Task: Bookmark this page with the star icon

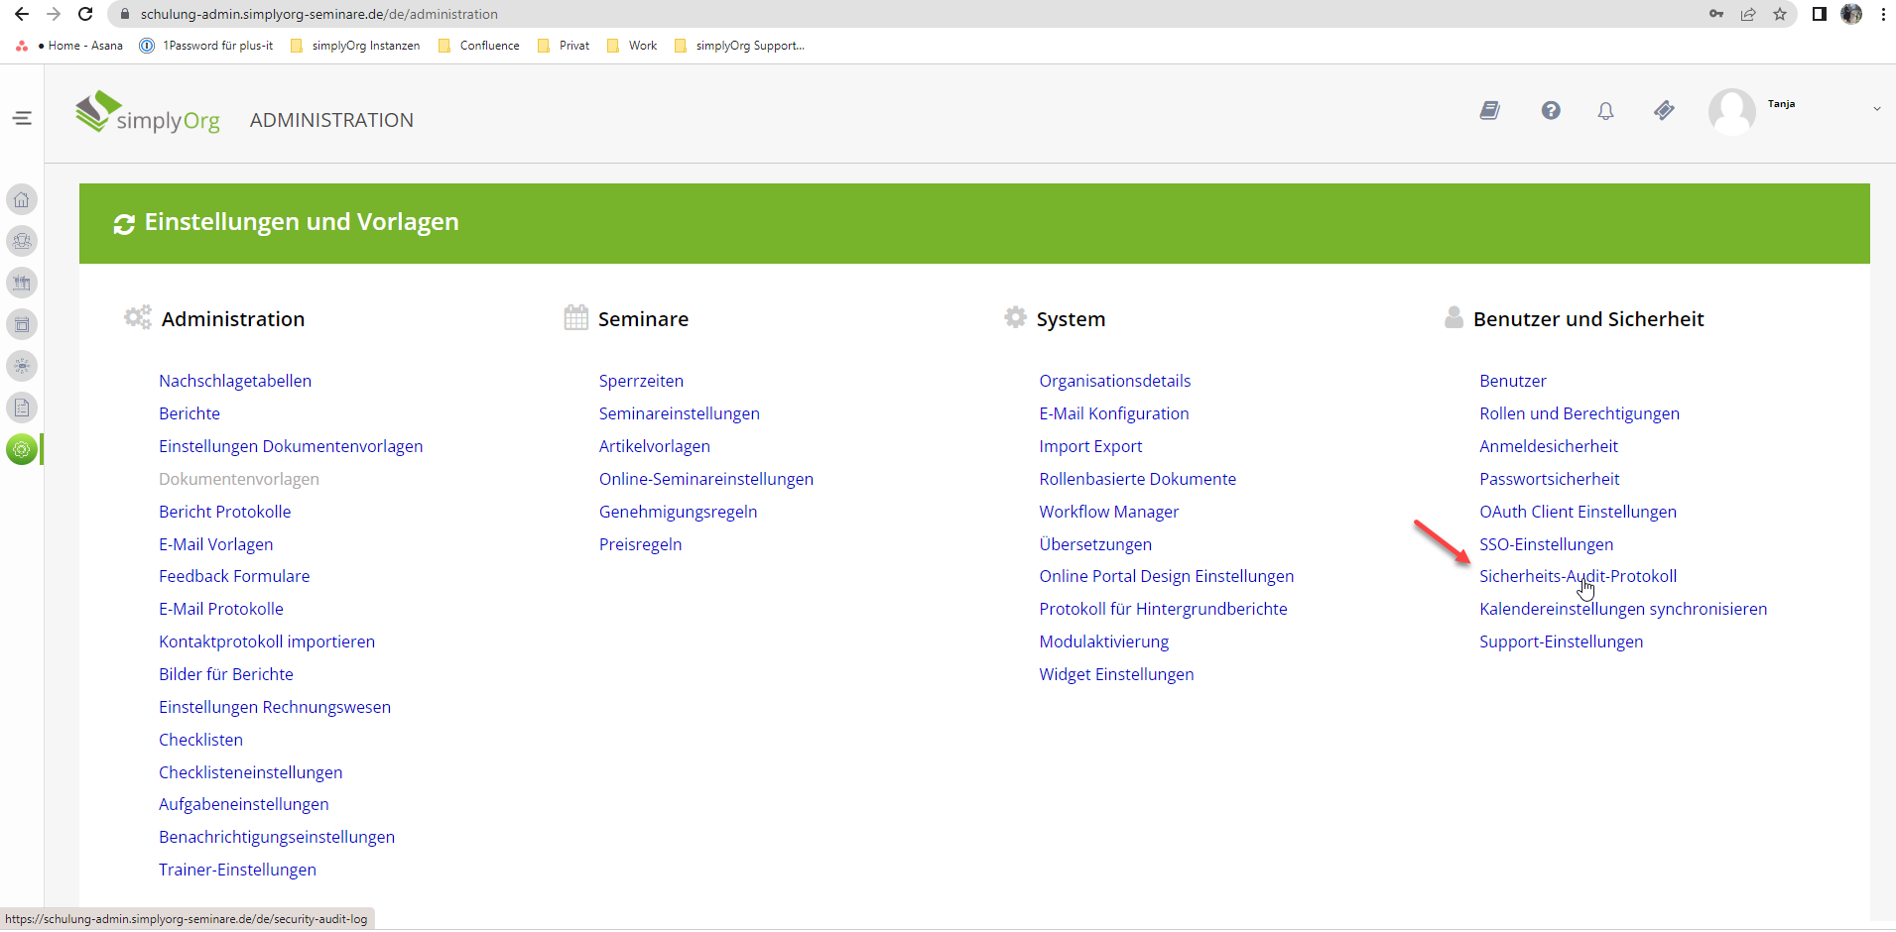Action: (1780, 14)
